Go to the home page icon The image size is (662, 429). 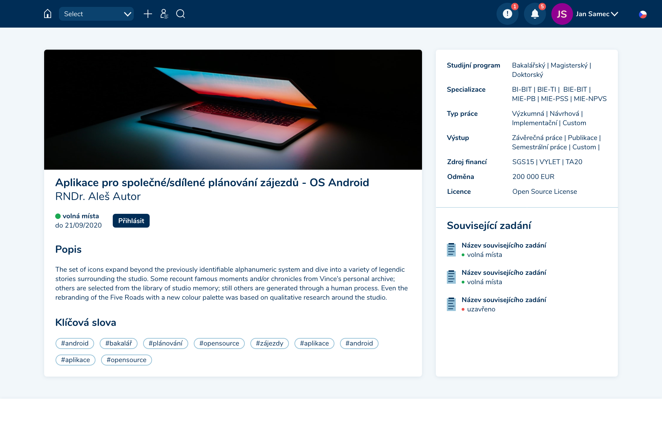pyautogui.click(x=48, y=14)
